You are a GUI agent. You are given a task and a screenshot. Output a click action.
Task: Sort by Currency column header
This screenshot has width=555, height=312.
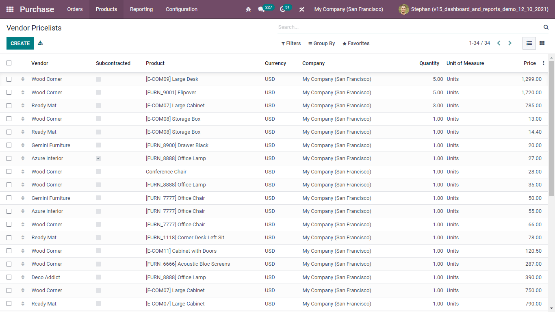point(275,63)
